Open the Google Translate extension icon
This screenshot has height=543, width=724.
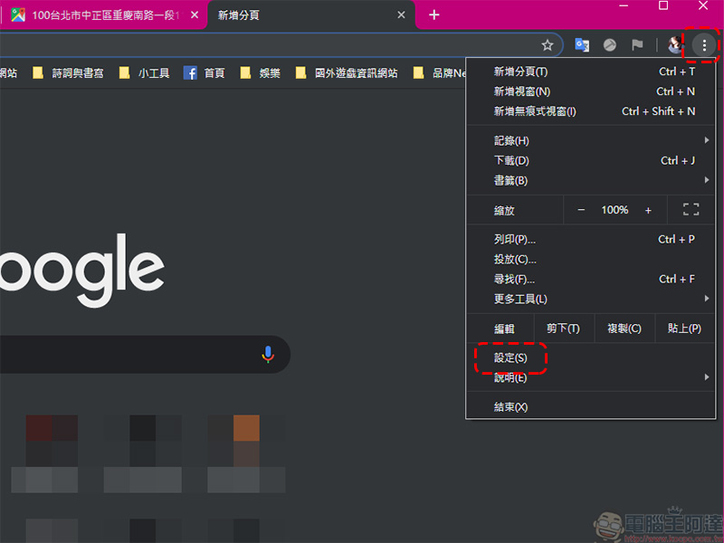[582, 44]
